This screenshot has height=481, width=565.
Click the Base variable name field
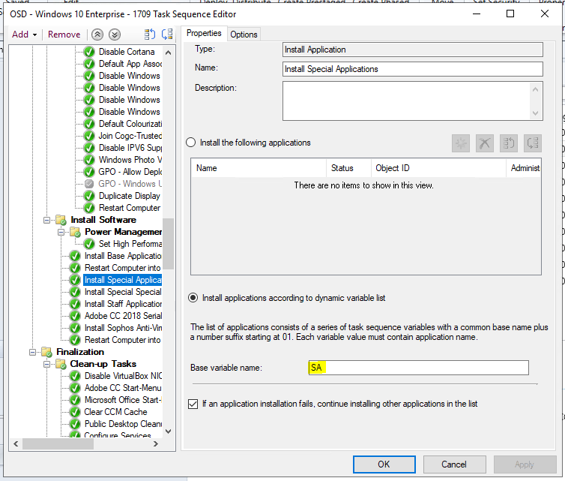click(419, 368)
